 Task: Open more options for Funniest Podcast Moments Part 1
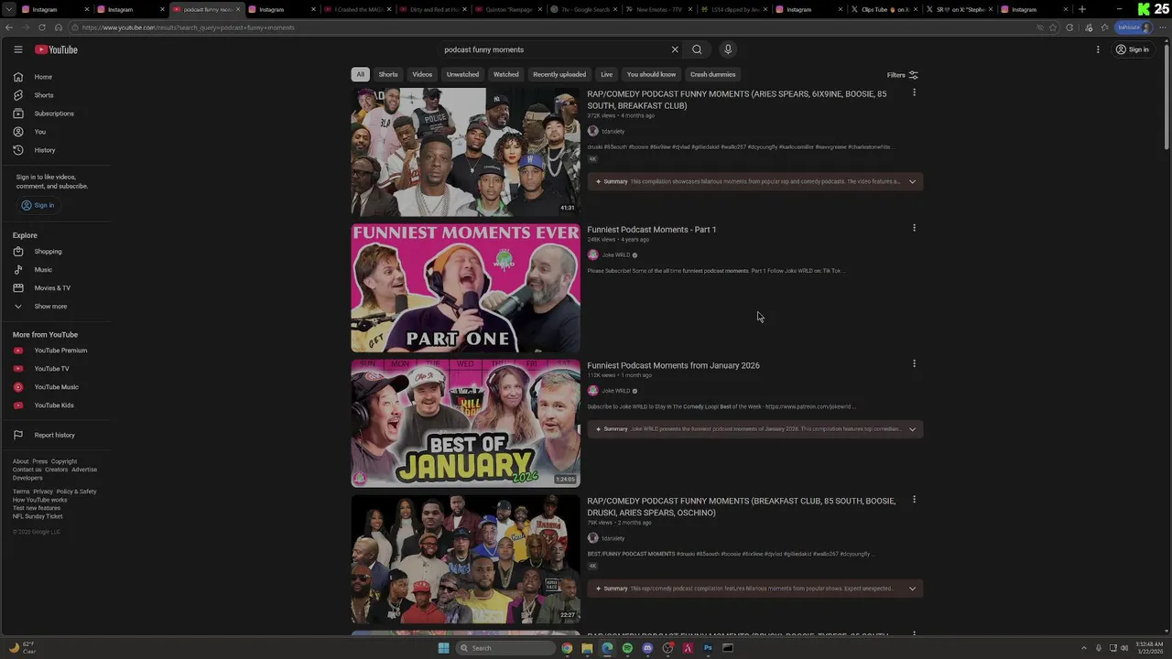pos(914,228)
